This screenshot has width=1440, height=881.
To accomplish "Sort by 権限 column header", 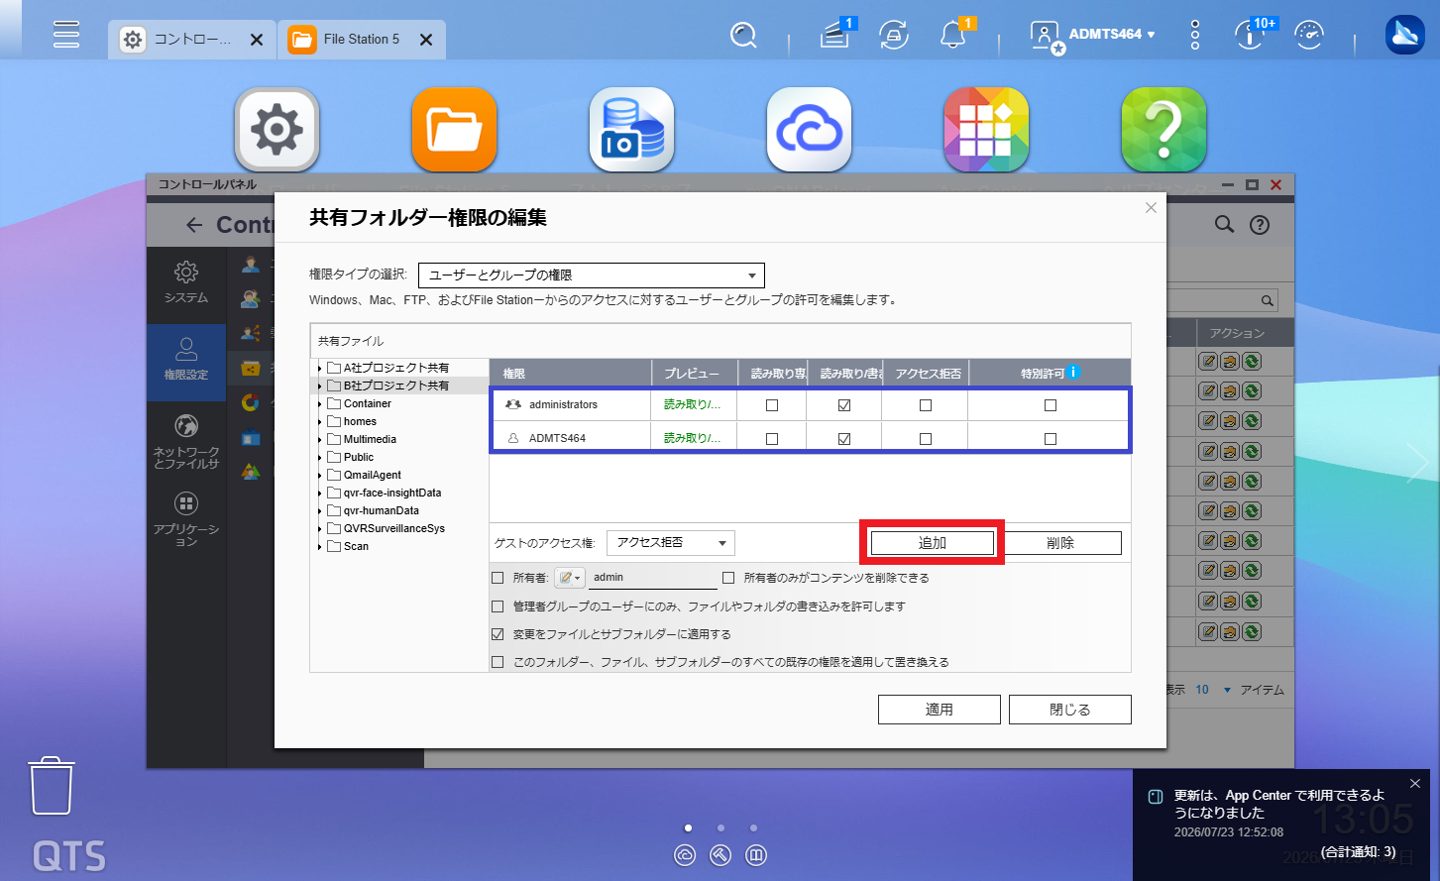I will point(570,374).
